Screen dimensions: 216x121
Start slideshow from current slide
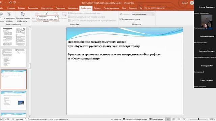[9, 17]
